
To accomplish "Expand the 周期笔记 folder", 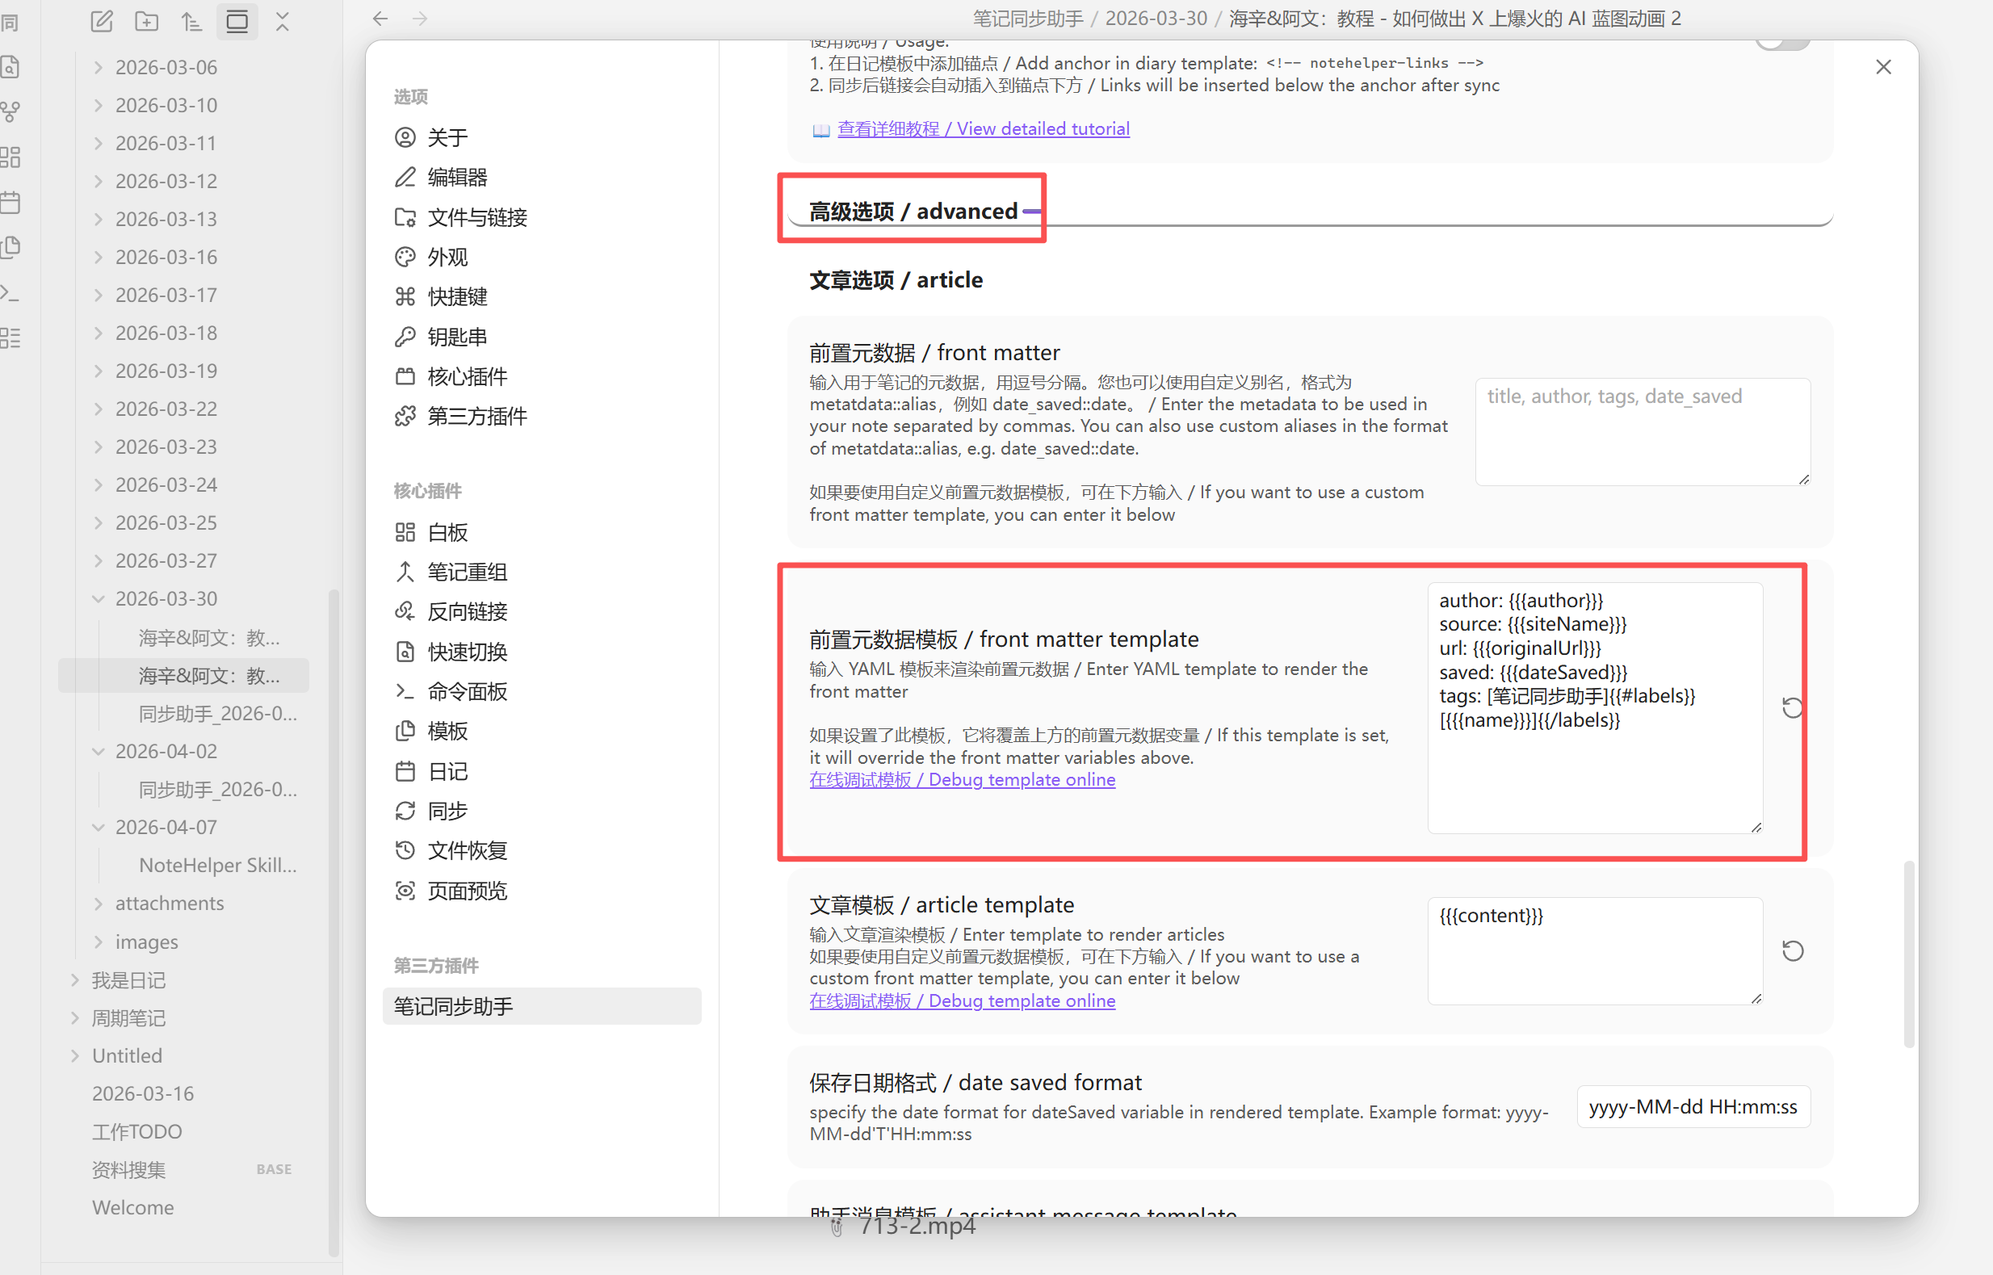I will (75, 1017).
